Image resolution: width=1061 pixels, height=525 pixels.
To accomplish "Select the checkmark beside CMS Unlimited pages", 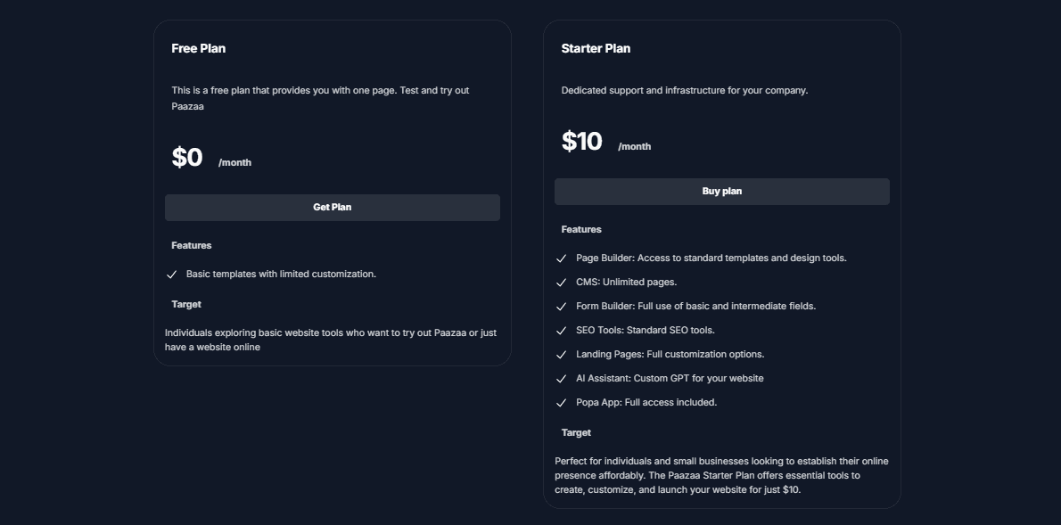I will (x=562, y=283).
